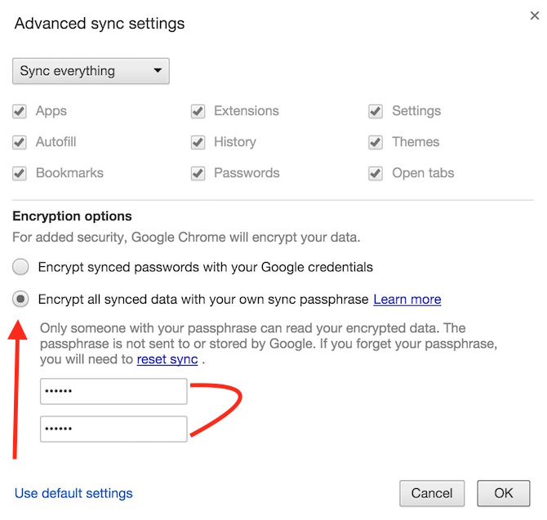
Task: Uncheck the Extensions sync option
Action: 198,111
